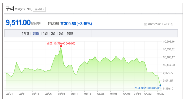Click the 9,641.94 y-axis value
This screenshot has width=186, height=103.
click(168, 81)
